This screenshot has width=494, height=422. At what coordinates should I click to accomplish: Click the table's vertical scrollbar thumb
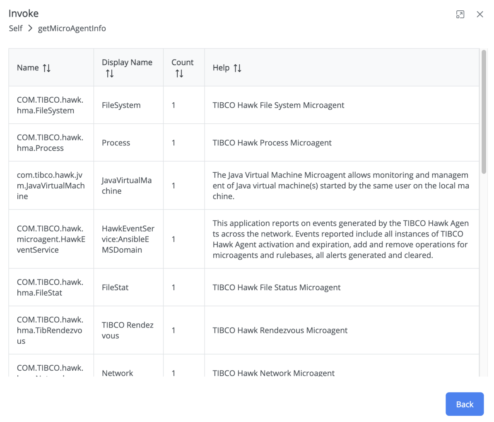(483, 112)
